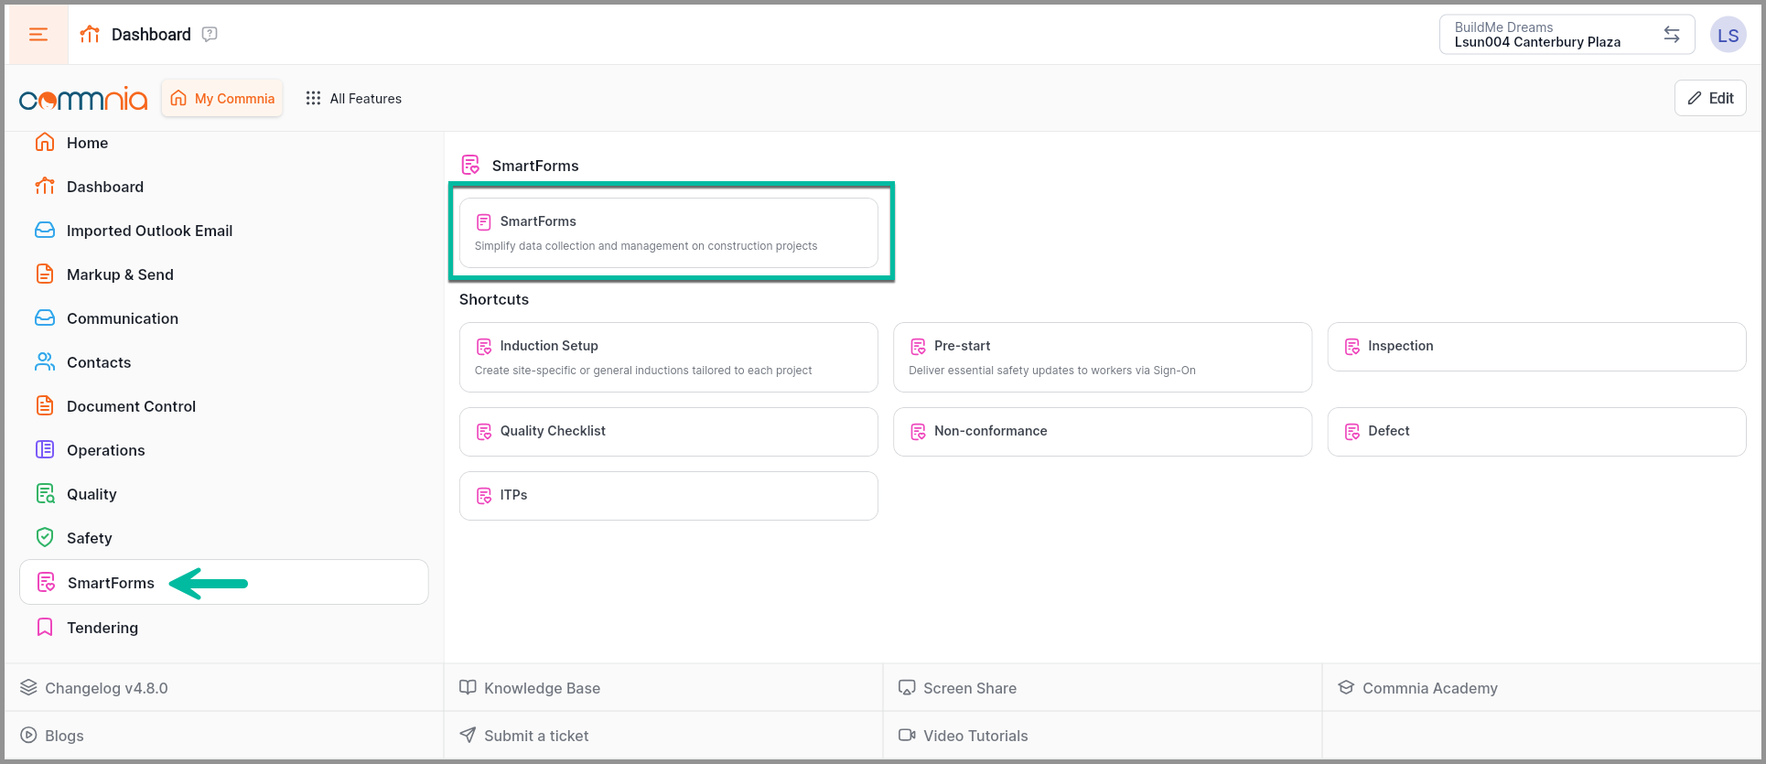Click the Contacts people icon

pyautogui.click(x=45, y=361)
